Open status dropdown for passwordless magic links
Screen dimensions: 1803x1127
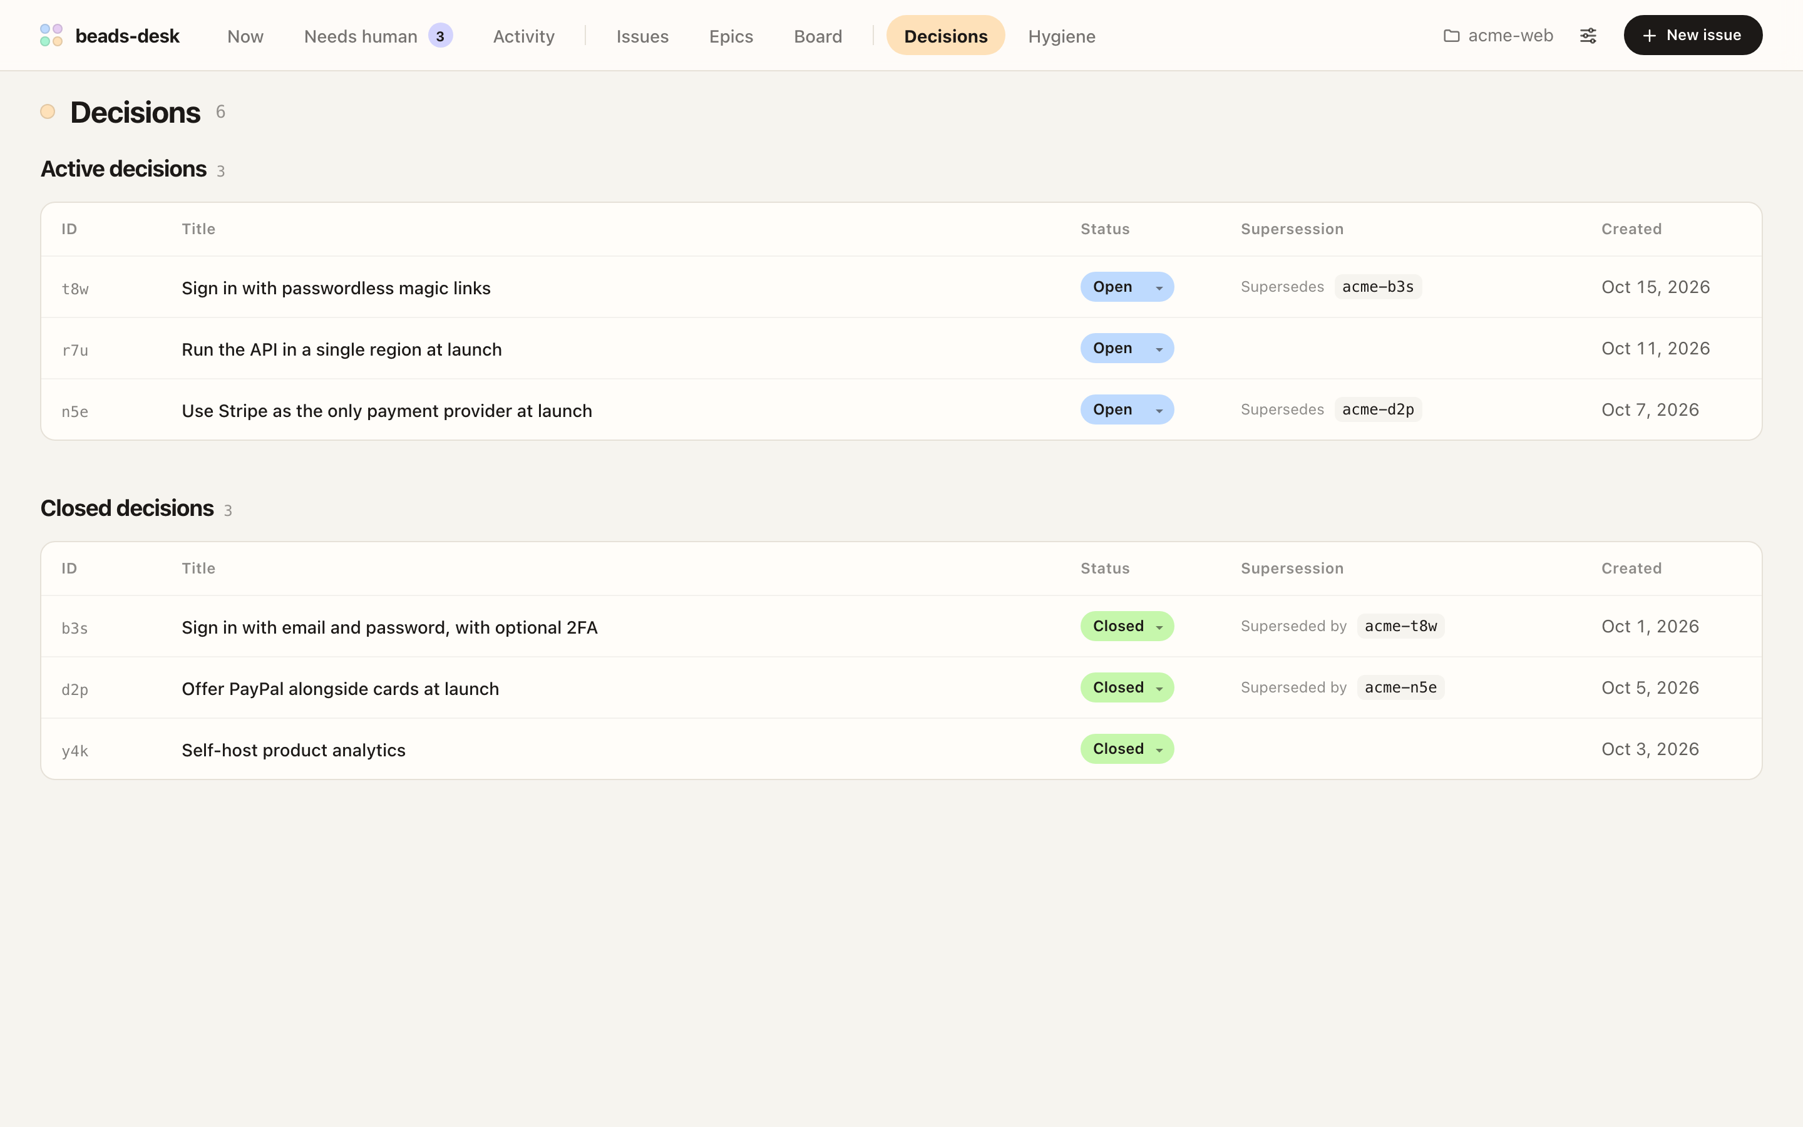click(1126, 287)
